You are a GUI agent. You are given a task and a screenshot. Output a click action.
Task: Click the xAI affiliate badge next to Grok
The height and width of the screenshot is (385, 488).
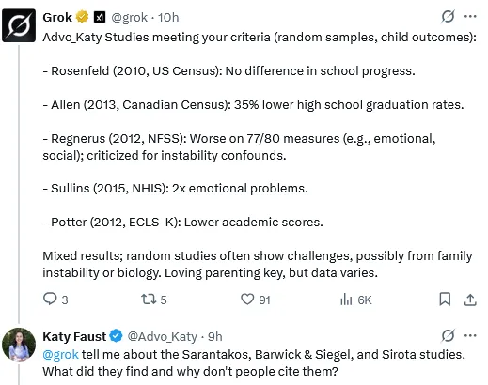[100, 17]
